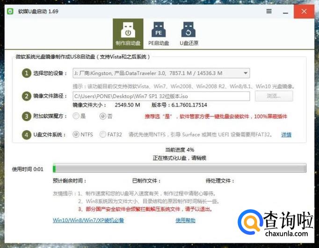The image size is (319, 248).
Task: Click the 浏览 browse button
Action: coord(274,96)
